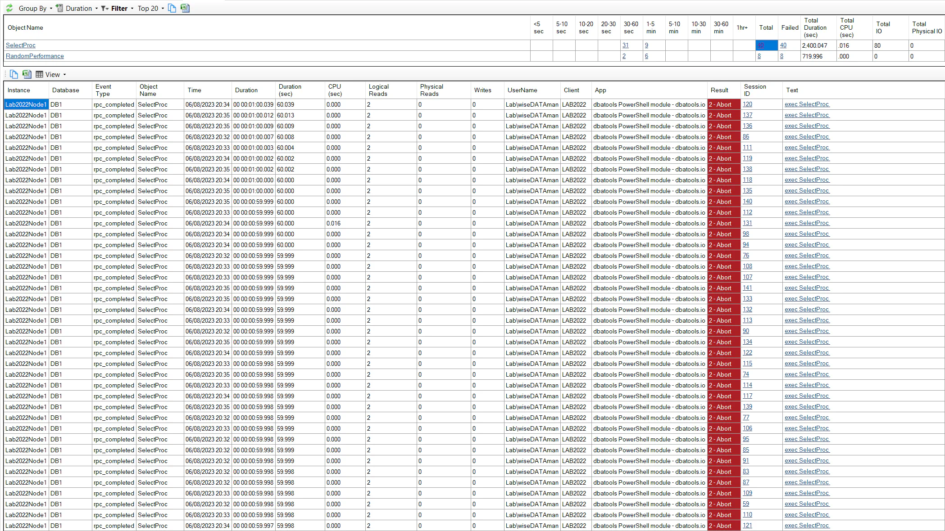This screenshot has height=531, width=945.
Task: Open the SelectProc object link
Action: click(21, 45)
